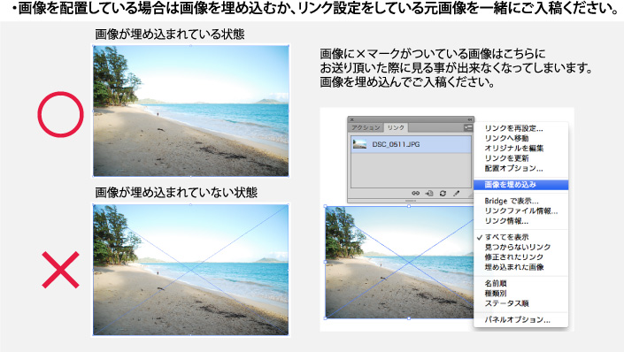Choose 種類別 sort option
The image size is (624, 352).
495,293
